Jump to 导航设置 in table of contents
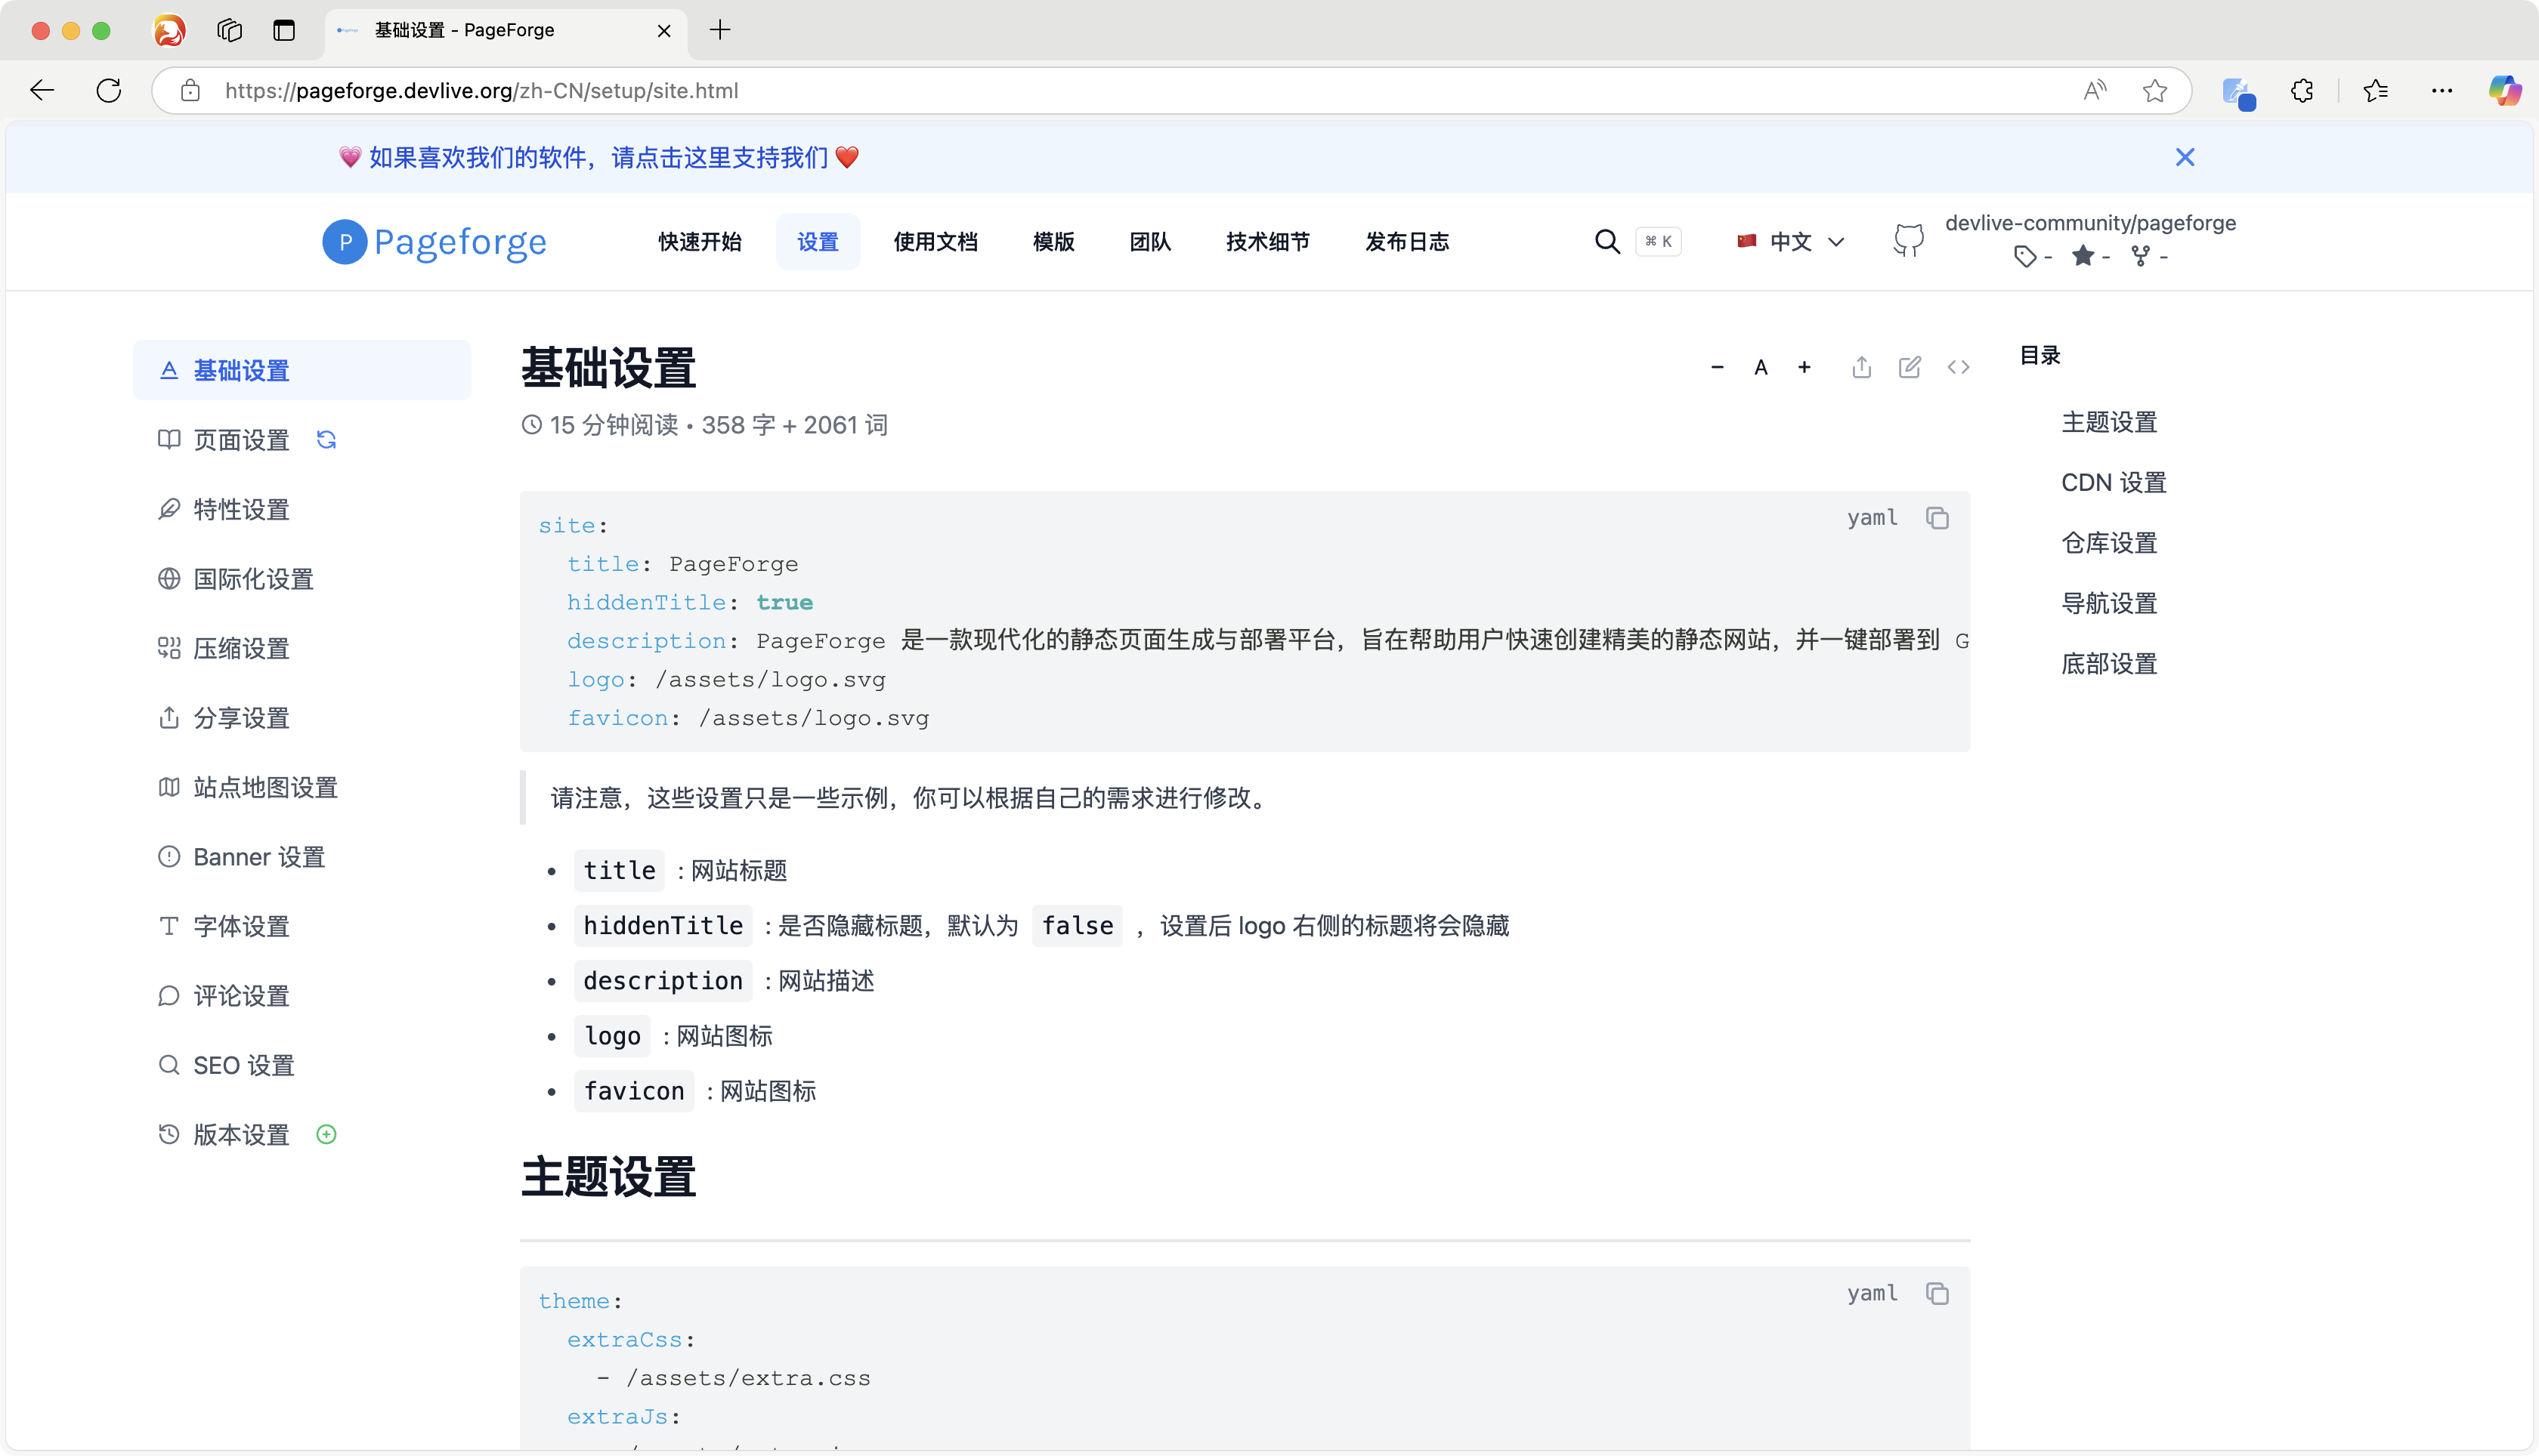 (x=2109, y=603)
